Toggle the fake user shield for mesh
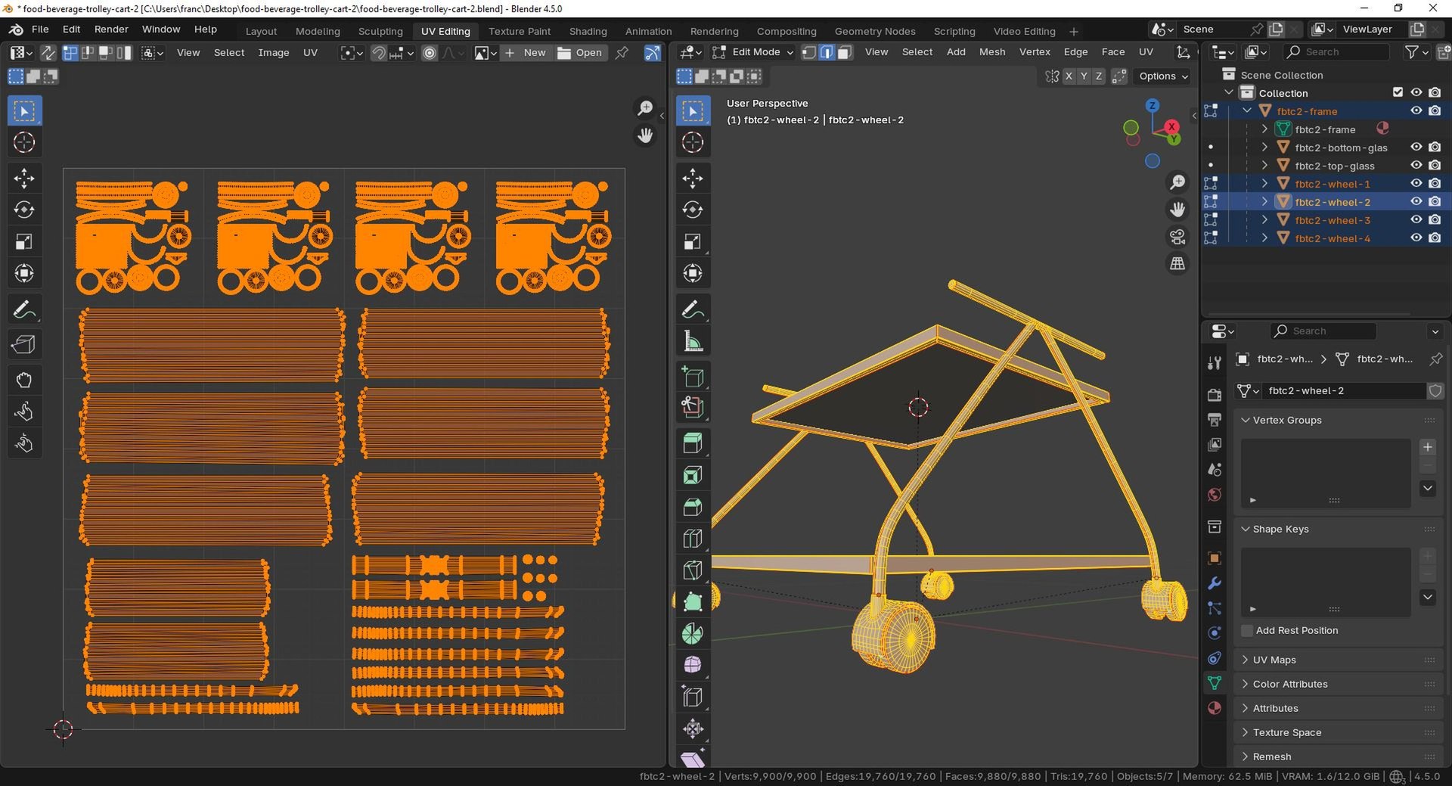The width and height of the screenshot is (1452, 786). (1435, 391)
